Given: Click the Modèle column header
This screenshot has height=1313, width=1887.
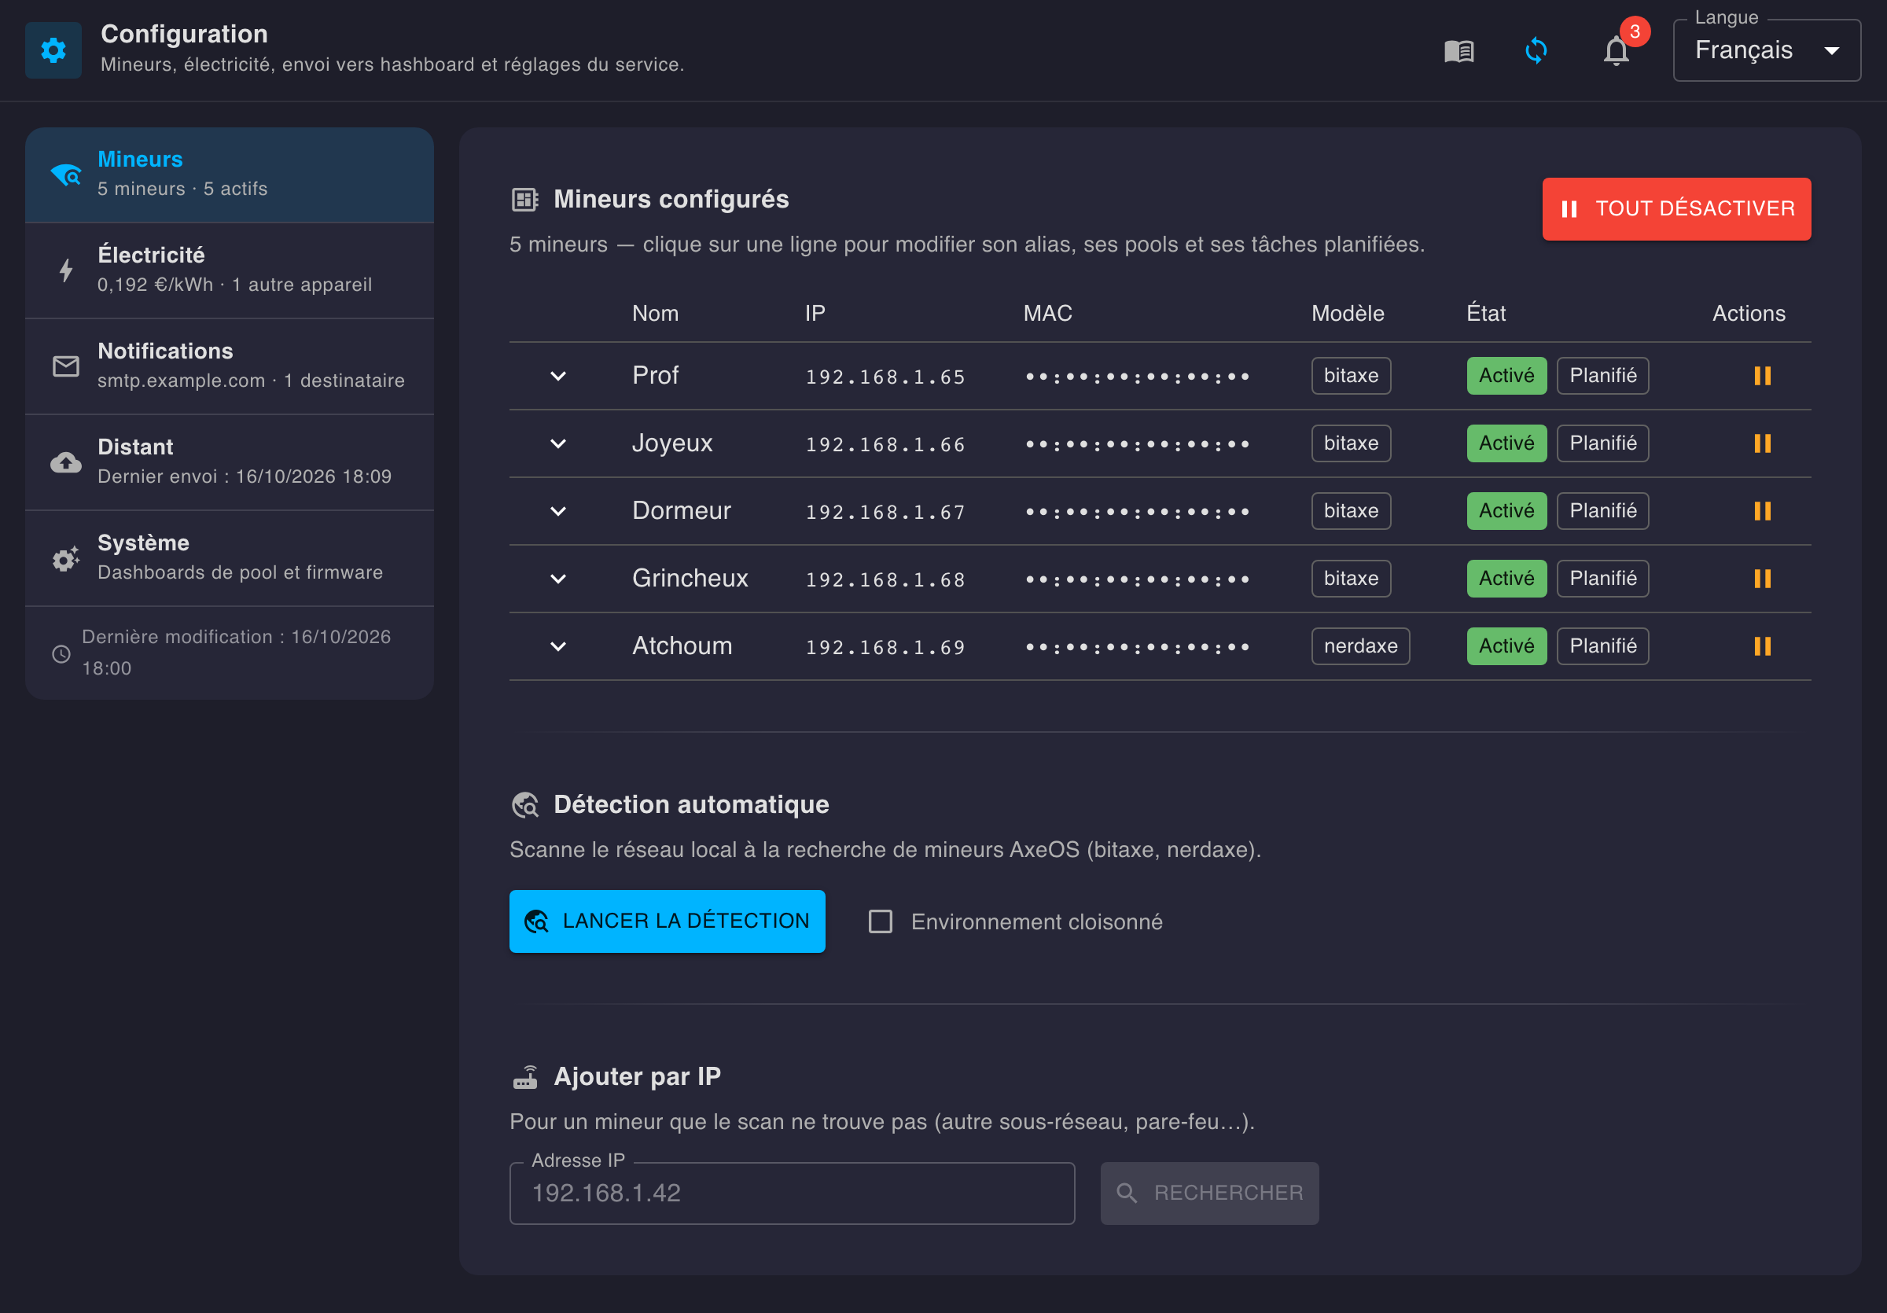Looking at the screenshot, I should pyautogui.click(x=1348, y=313).
